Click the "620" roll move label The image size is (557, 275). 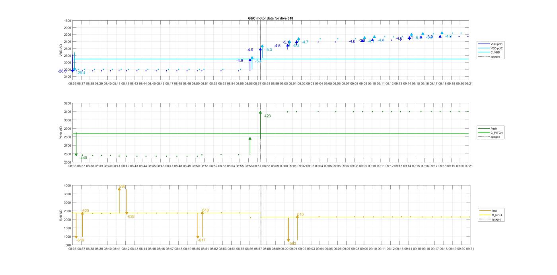[86, 211]
